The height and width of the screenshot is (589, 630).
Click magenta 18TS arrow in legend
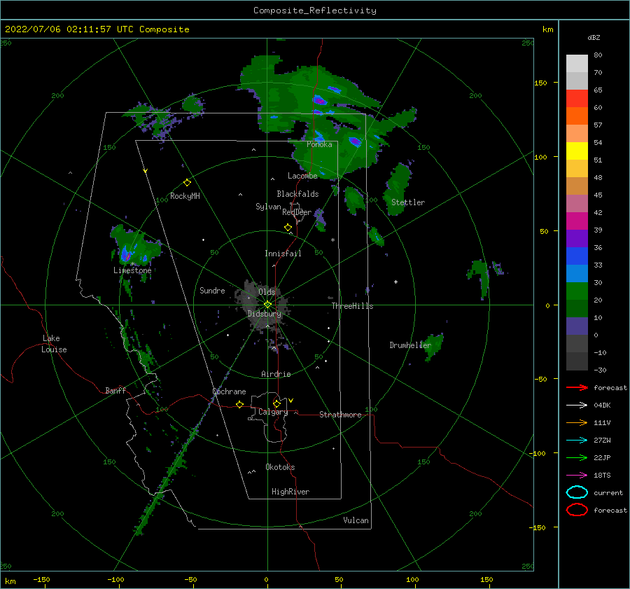[x=577, y=476]
